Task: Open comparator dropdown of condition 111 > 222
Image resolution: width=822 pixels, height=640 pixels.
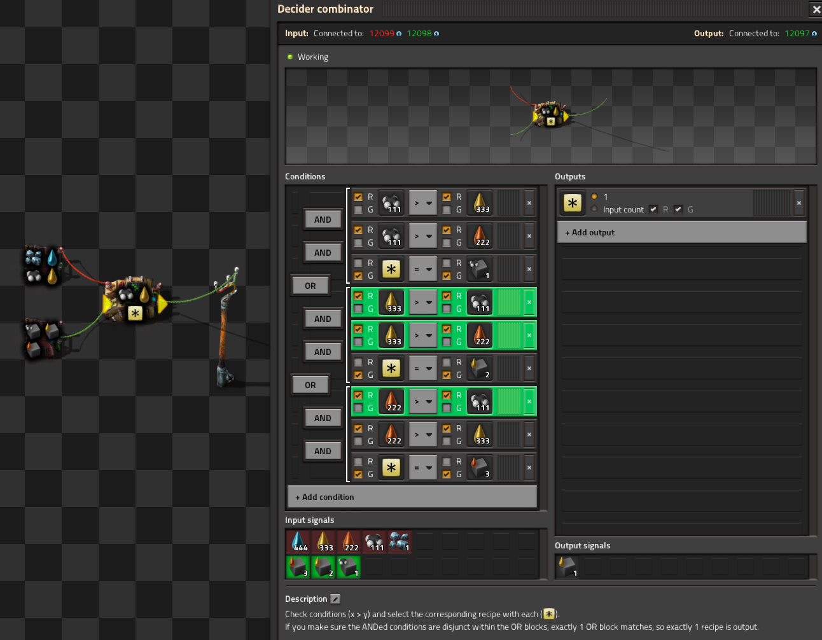Action: tap(423, 236)
